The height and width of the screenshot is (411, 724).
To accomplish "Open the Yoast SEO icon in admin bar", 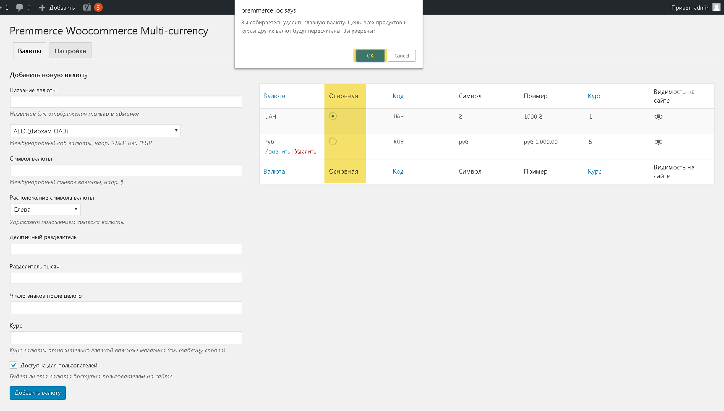I will pyautogui.click(x=87, y=8).
